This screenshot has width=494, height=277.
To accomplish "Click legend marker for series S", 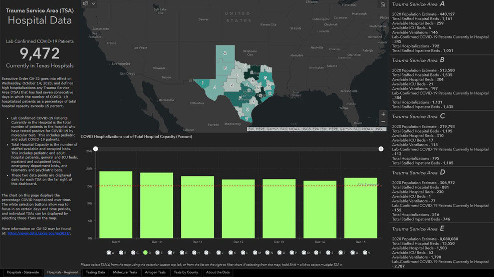I will click(x=328, y=253).
